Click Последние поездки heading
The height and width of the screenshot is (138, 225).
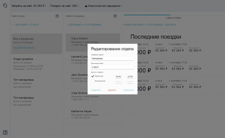coord(156,37)
